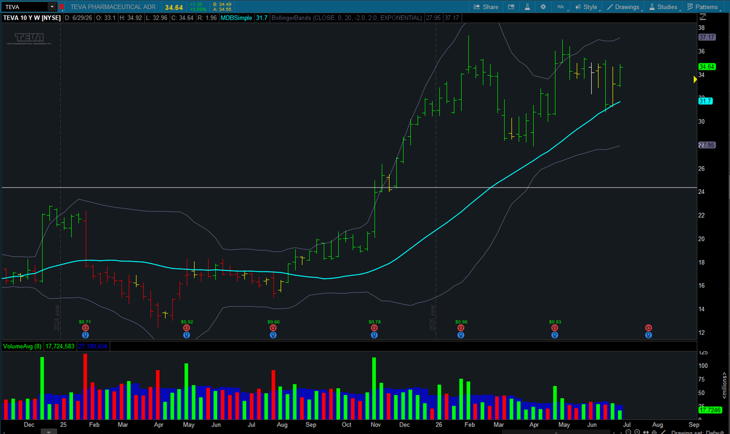Viewport: 730px width, 434px height.
Task: Click the 27.95 lower band price bubble
Action: coord(706,145)
